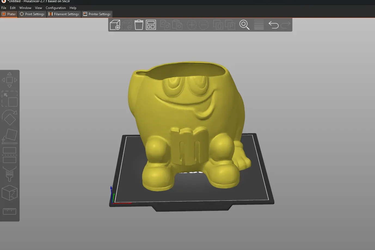
Task: Arrange objects with the Arrange icon
Action: pos(151,25)
